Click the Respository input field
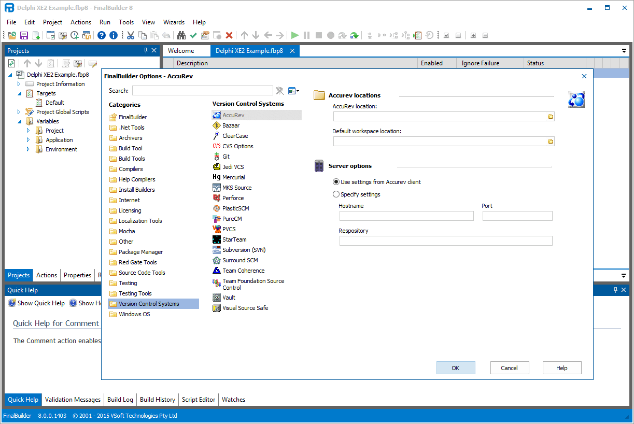Screen dimensions: 634x424 446,241
